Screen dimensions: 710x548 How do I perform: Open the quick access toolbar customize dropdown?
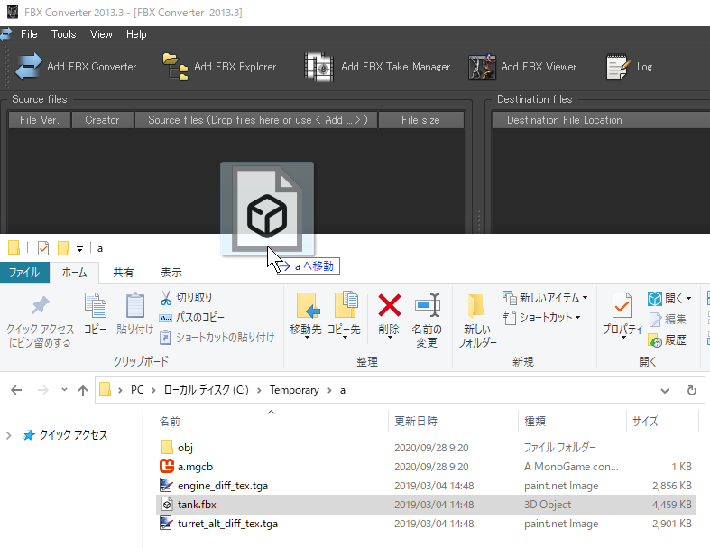coord(79,249)
